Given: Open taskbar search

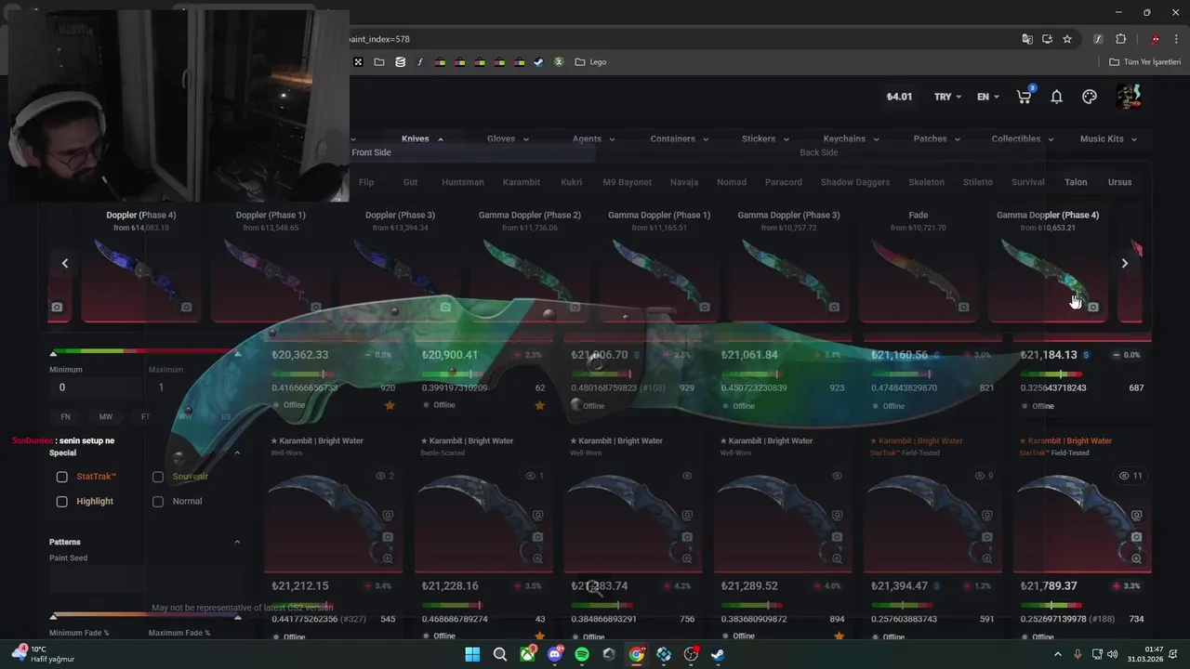Looking at the screenshot, I should coord(500,654).
